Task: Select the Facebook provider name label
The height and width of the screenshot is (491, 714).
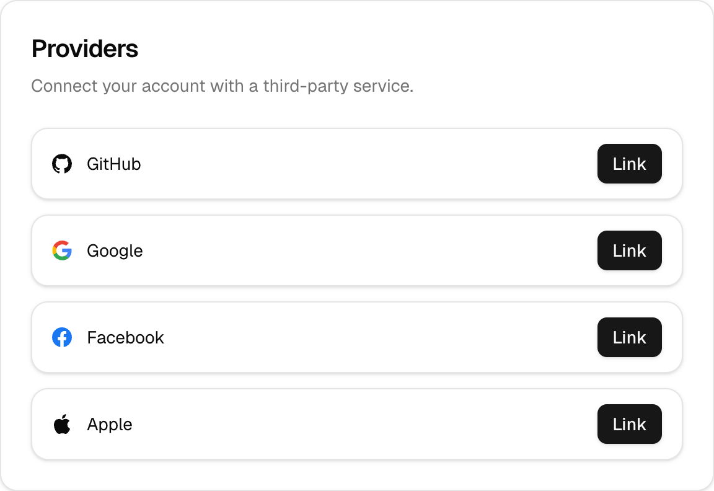Action: point(125,337)
